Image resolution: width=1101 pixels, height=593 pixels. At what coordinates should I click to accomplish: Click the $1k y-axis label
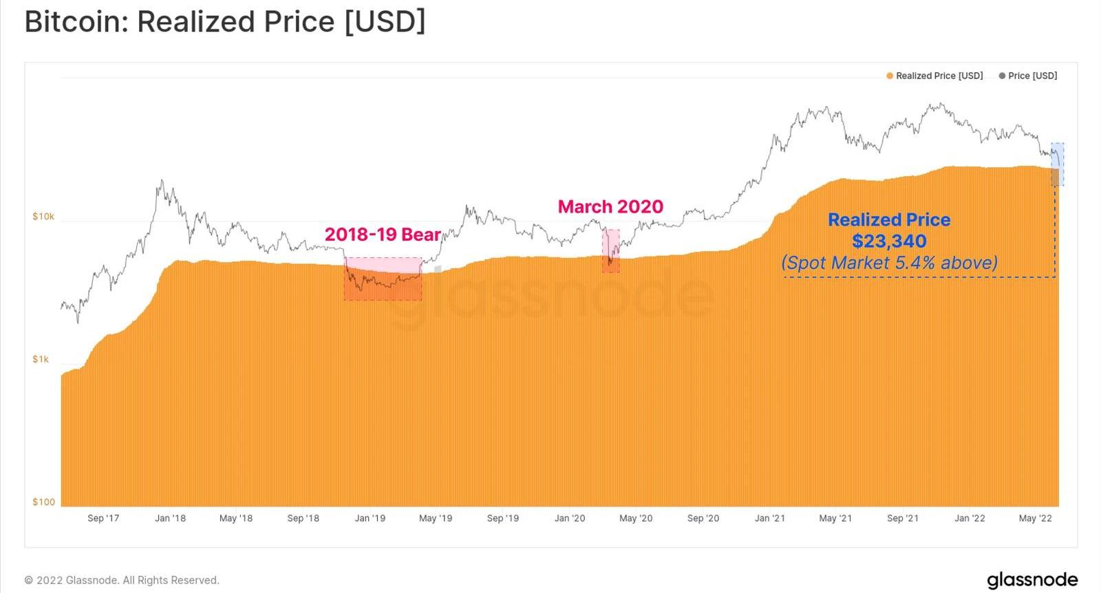coord(41,359)
